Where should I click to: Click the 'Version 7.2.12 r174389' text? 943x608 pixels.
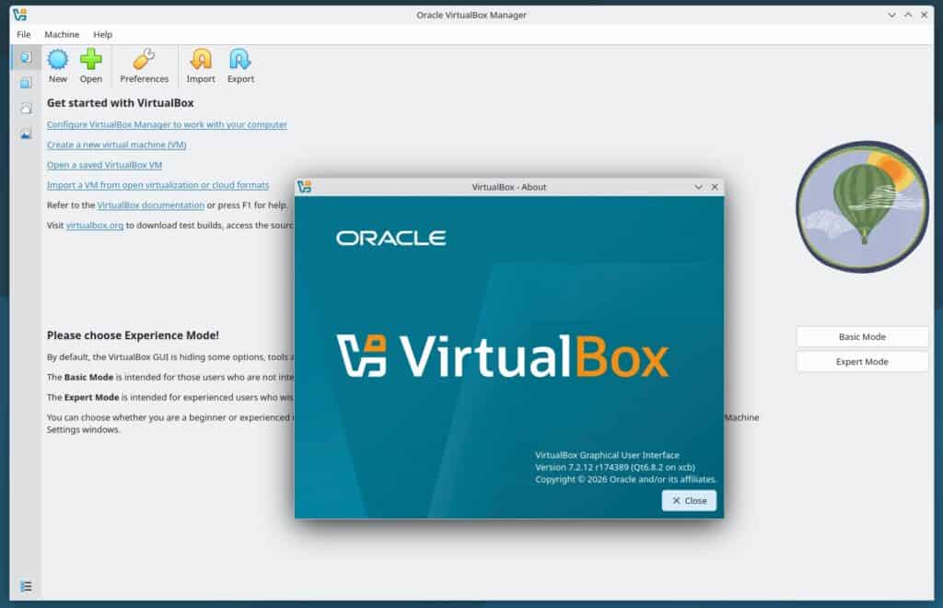pyautogui.click(x=582, y=467)
